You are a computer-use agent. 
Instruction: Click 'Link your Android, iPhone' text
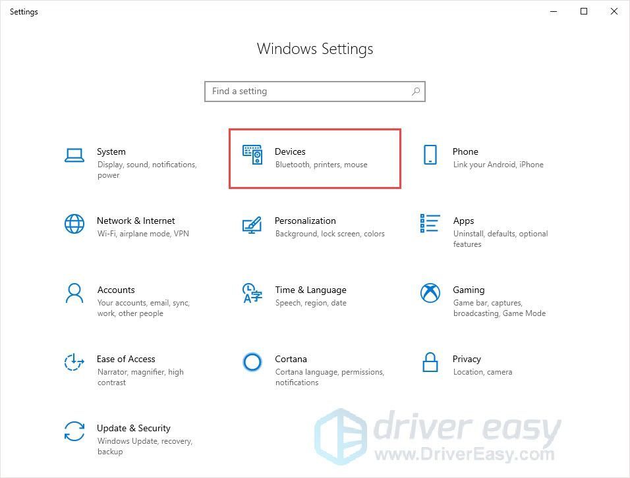[498, 165]
